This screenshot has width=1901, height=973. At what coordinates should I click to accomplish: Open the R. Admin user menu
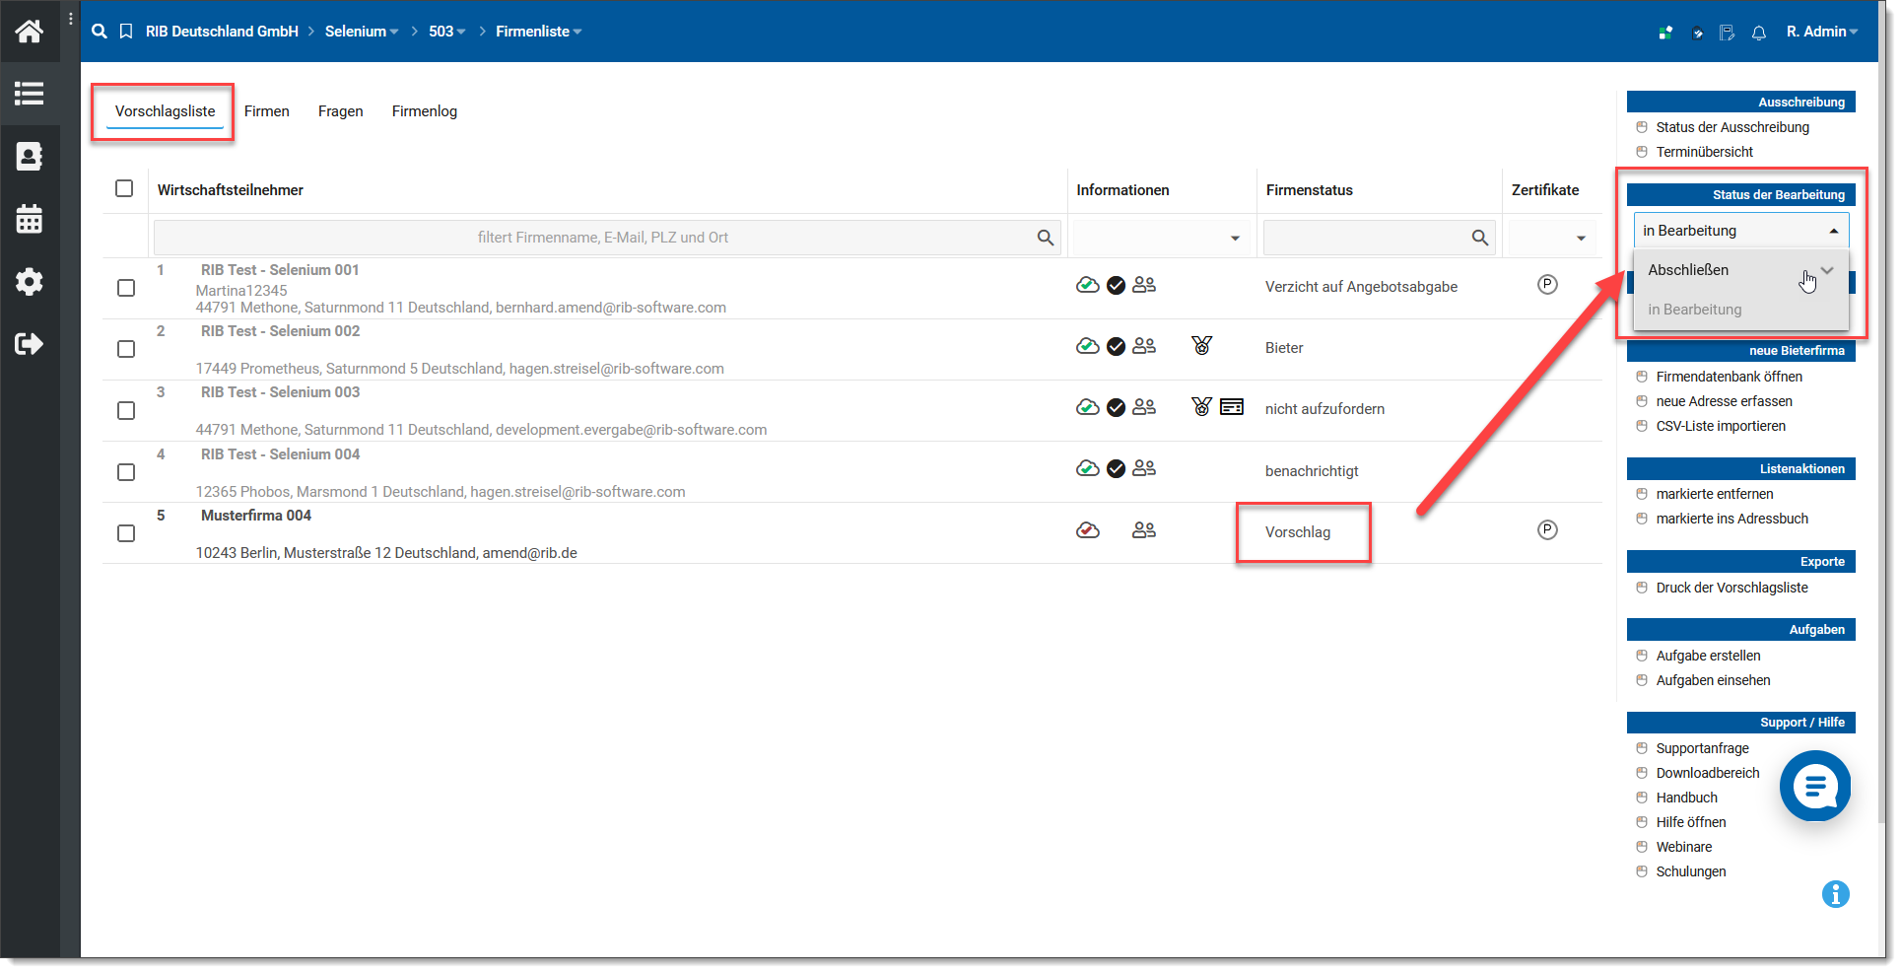pos(1822,32)
